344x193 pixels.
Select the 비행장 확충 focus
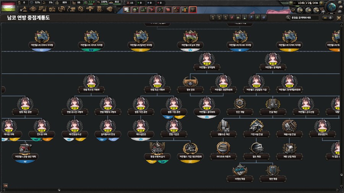[240, 170]
